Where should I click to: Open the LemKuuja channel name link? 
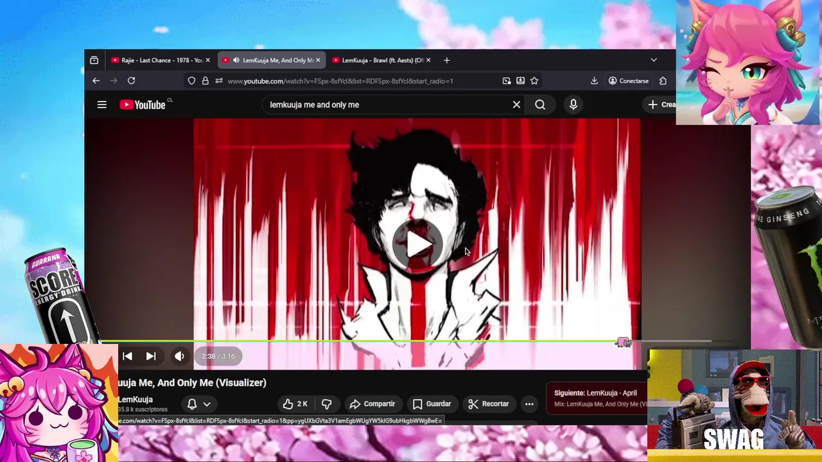(x=136, y=399)
